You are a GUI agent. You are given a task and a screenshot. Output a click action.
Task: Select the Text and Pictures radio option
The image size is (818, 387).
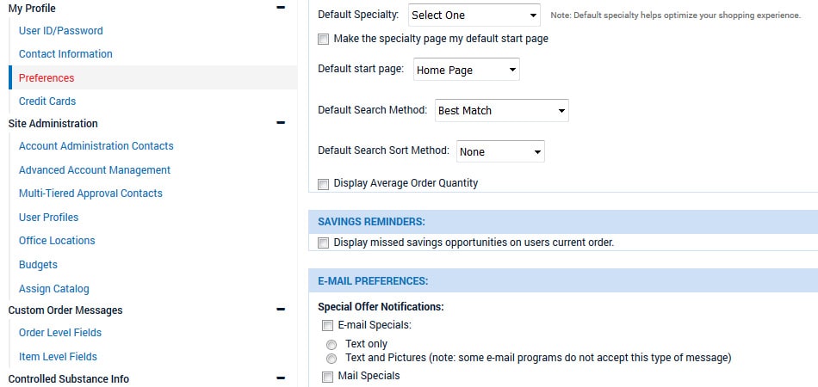click(332, 358)
